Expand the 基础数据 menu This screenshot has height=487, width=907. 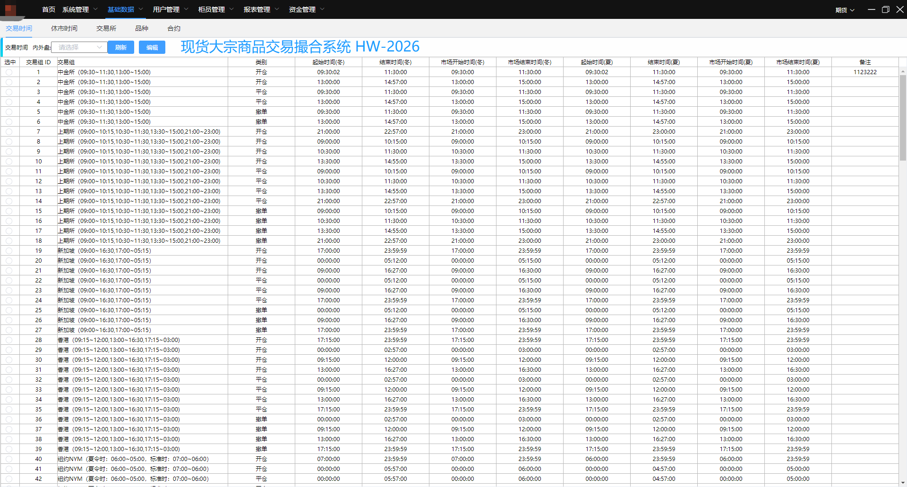tap(125, 9)
